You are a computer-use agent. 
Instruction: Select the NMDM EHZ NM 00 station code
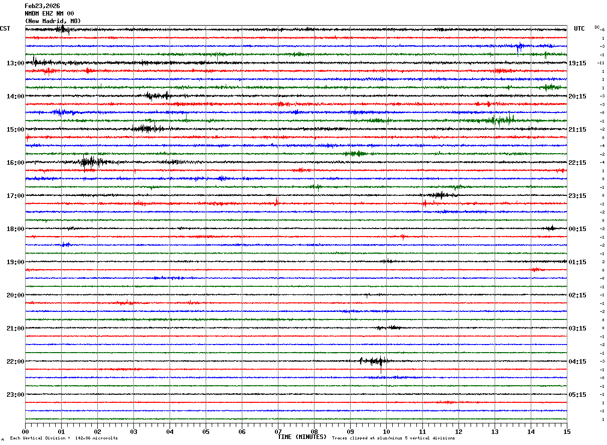click(49, 14)
